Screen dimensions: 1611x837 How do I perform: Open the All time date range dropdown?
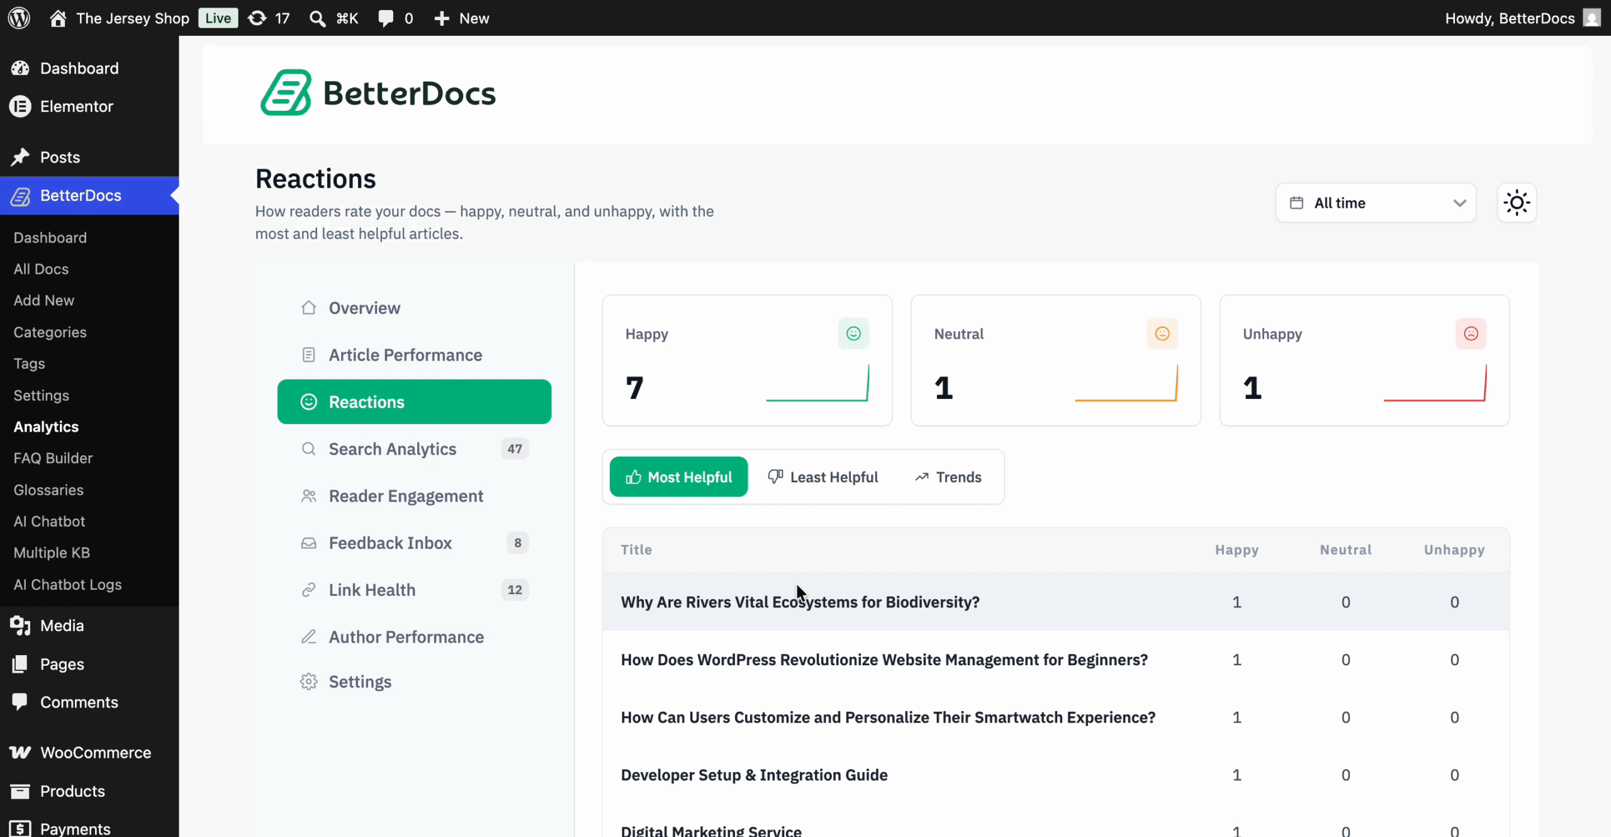click(x=1376, y=203)
